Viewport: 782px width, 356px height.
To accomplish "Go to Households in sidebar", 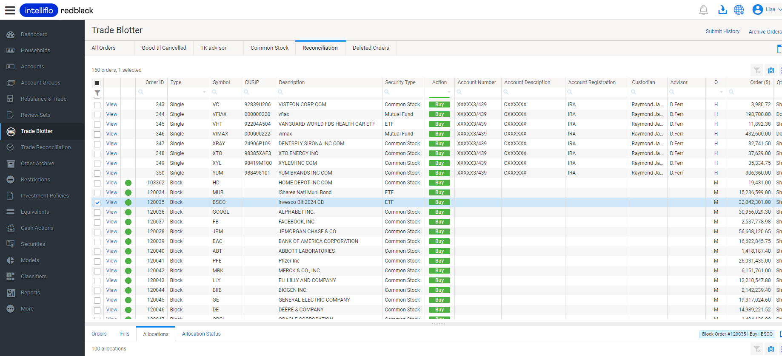I will tap(35, 51).
